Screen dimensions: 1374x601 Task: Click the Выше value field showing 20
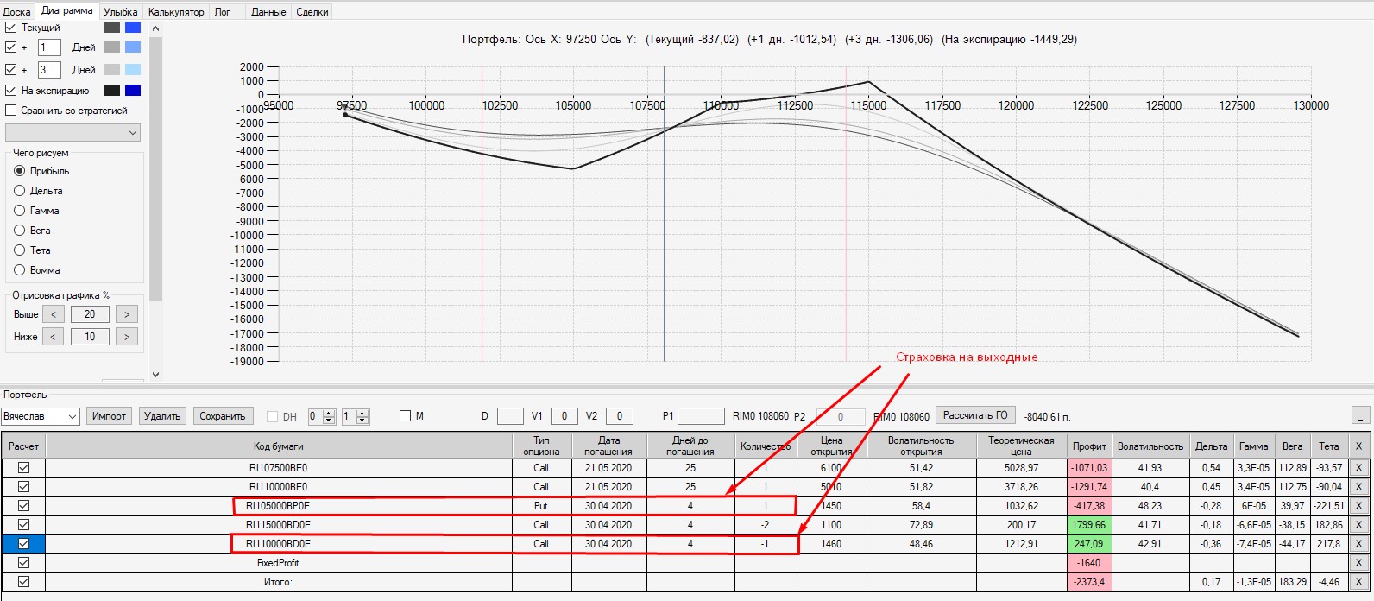[x=90, y=314]
